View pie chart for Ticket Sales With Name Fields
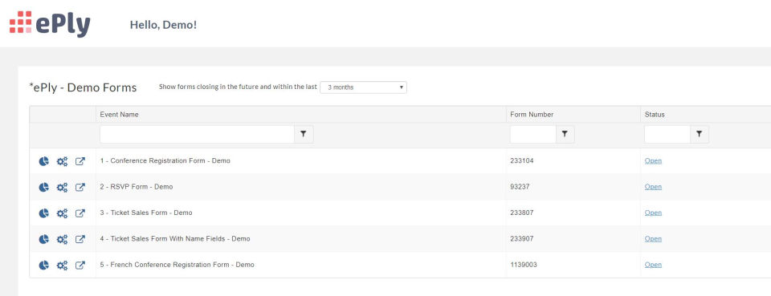 tap(43, 239)
